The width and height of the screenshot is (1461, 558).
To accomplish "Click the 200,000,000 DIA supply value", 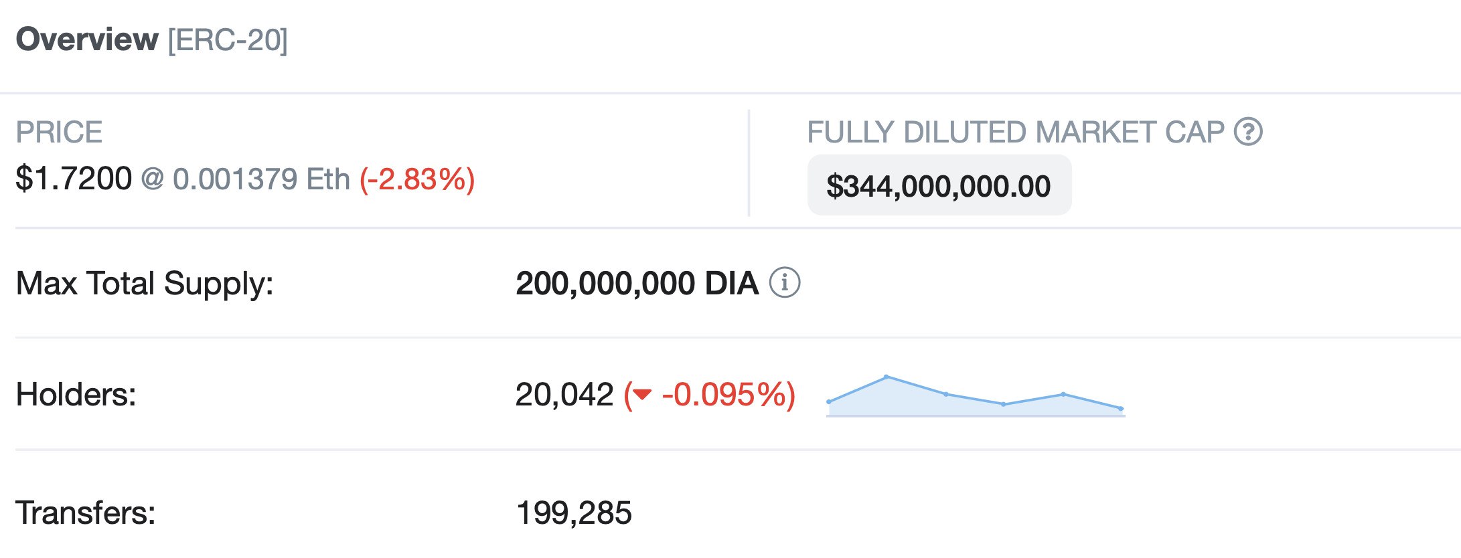I will point(637,283).
